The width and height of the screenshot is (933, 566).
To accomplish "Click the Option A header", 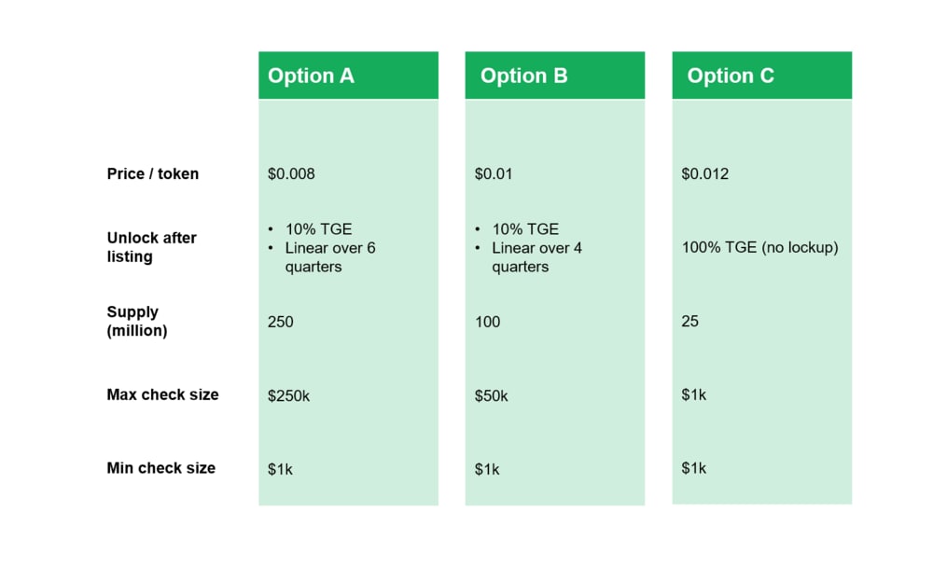I will pyautogui.click(x=348, y=76).
